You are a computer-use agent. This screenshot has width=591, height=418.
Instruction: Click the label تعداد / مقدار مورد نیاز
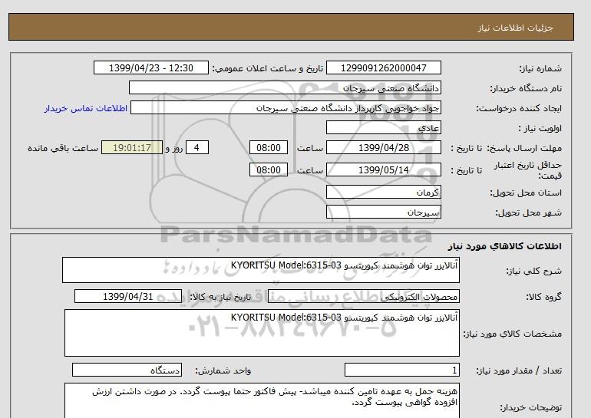519,370
